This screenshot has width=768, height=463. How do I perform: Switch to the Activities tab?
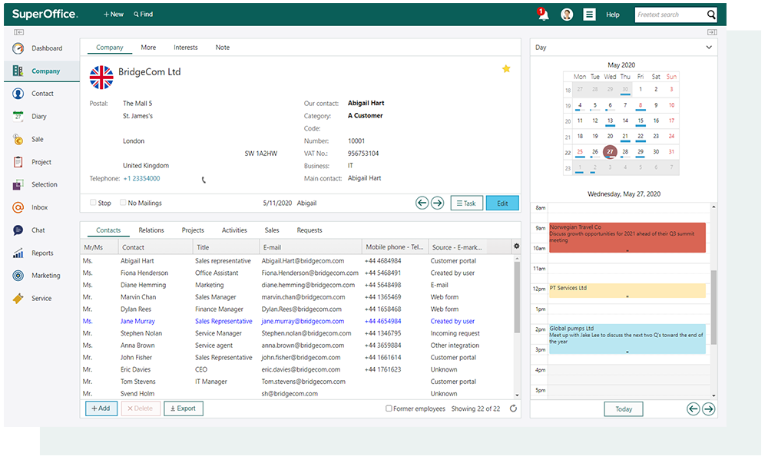click(234, 230)
